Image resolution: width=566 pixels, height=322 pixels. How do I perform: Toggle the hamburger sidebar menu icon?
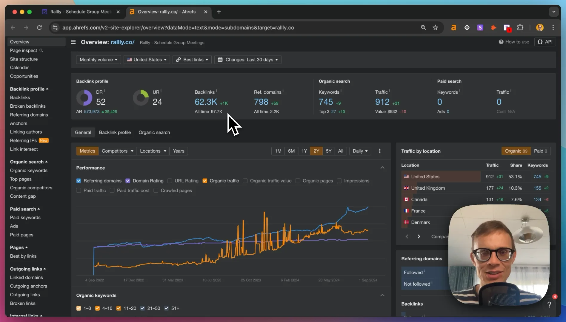click(x=73, y=42)
